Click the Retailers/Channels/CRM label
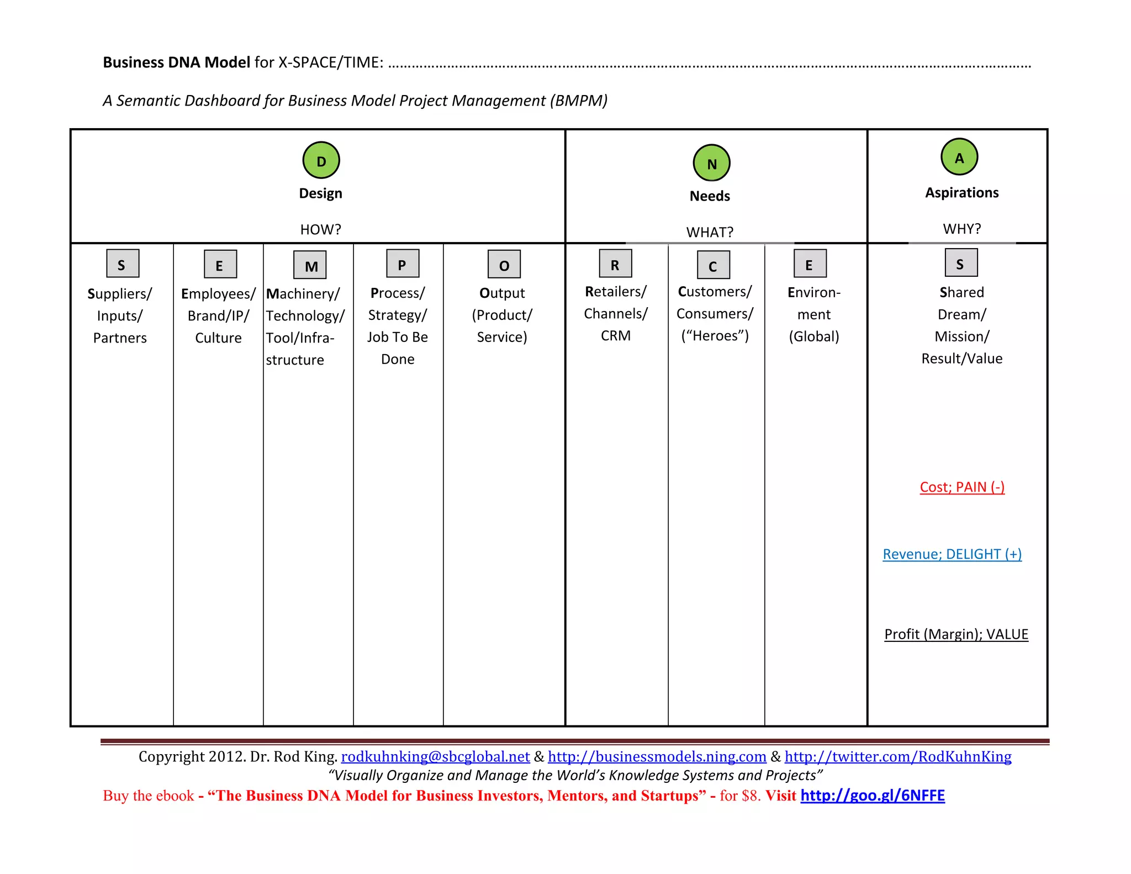 [x=616, y=313]
